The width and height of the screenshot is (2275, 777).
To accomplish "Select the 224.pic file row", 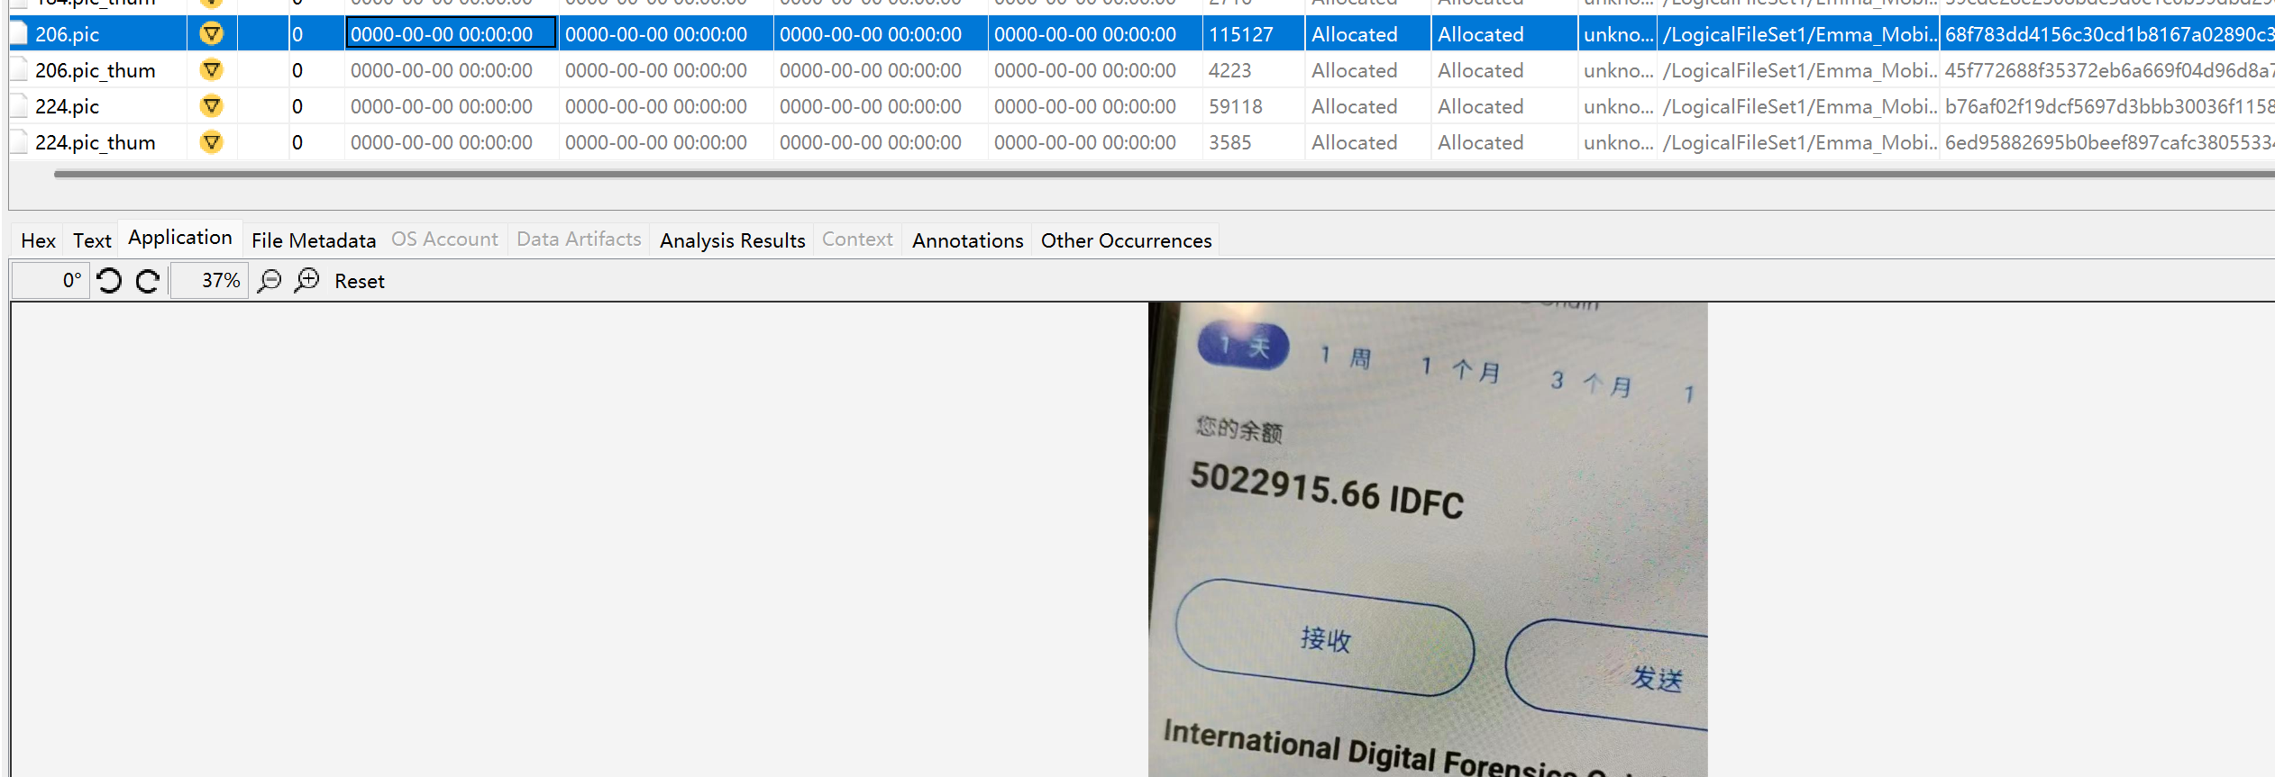I will point(1142,106).
